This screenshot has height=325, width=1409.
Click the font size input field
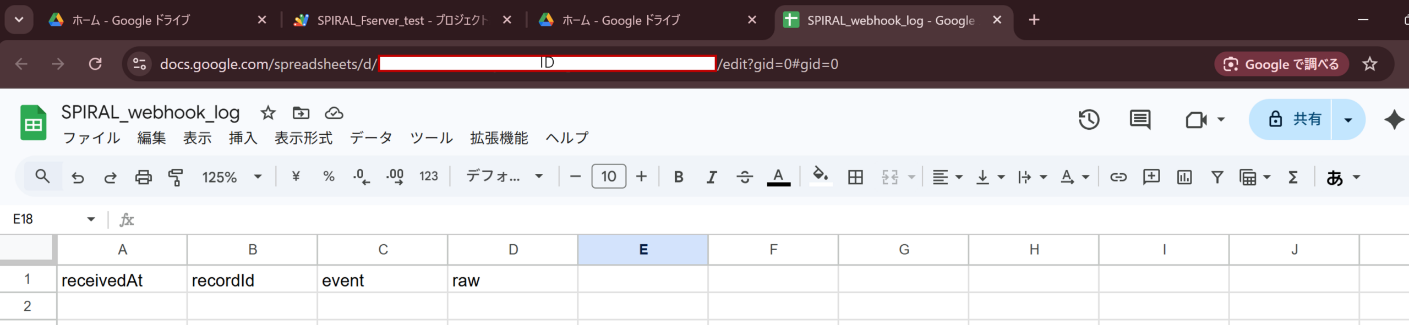[608, 177]
